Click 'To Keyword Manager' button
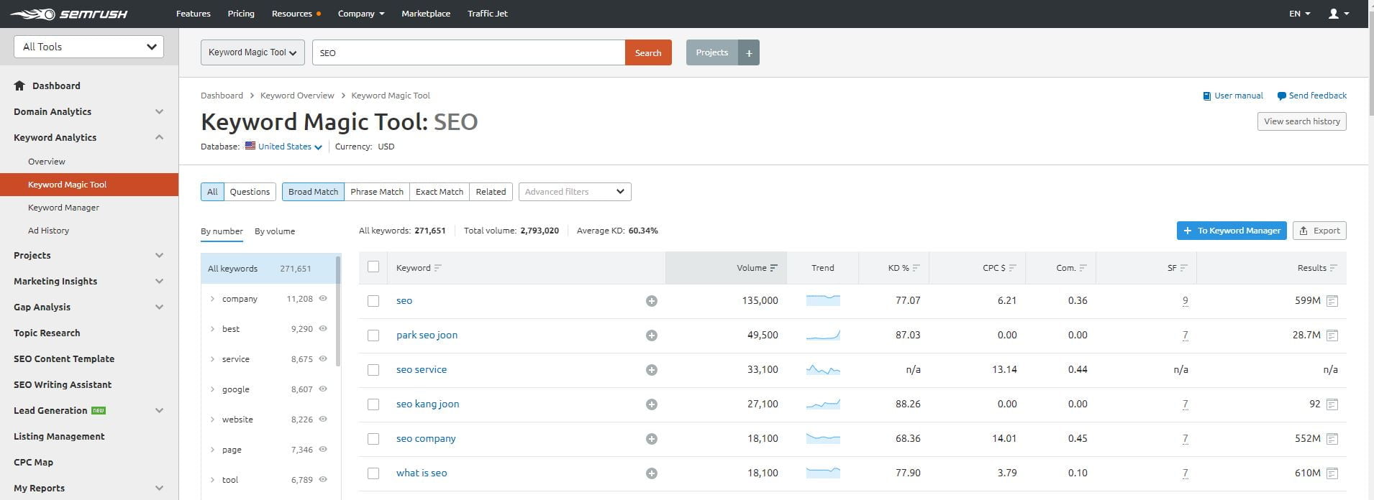1374x500 pixels. (x=1231, y=231)
